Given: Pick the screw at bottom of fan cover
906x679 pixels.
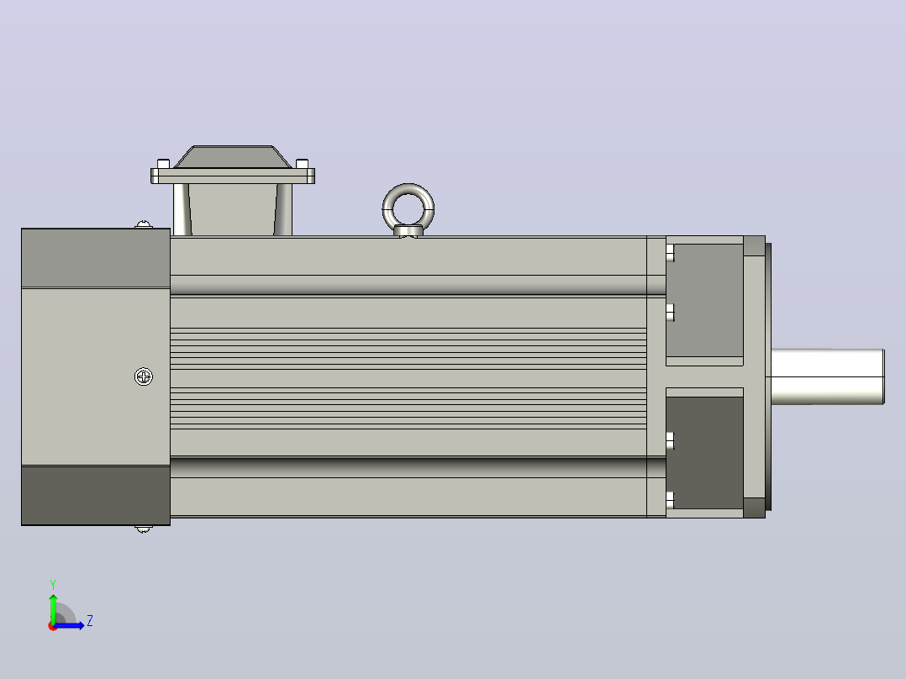Looking at the screenshot, I should pos(143,529).
